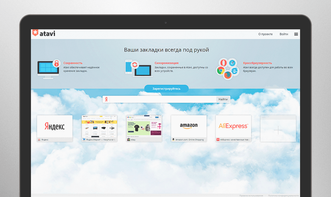Image resolution: width=331 pixels, height=197 pixels.
Task: Click the Safari browser icon
Action: click(232, 63)
